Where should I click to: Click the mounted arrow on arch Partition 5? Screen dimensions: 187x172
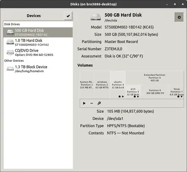point(138,96)
